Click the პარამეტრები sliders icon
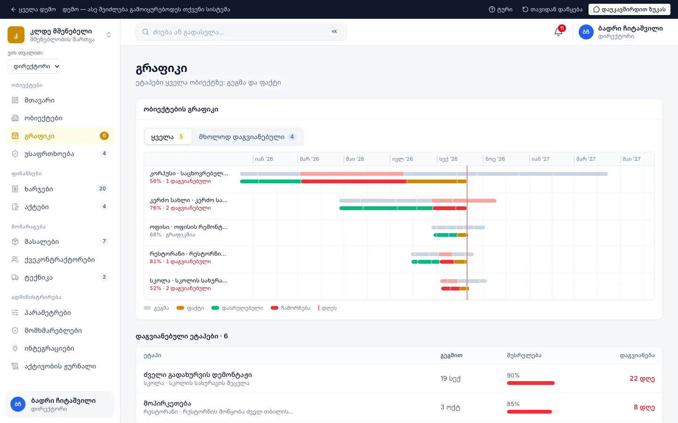 (15, 313)
